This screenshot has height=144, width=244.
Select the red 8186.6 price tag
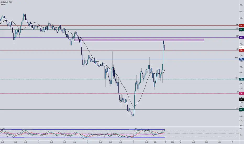click(241, 25)
